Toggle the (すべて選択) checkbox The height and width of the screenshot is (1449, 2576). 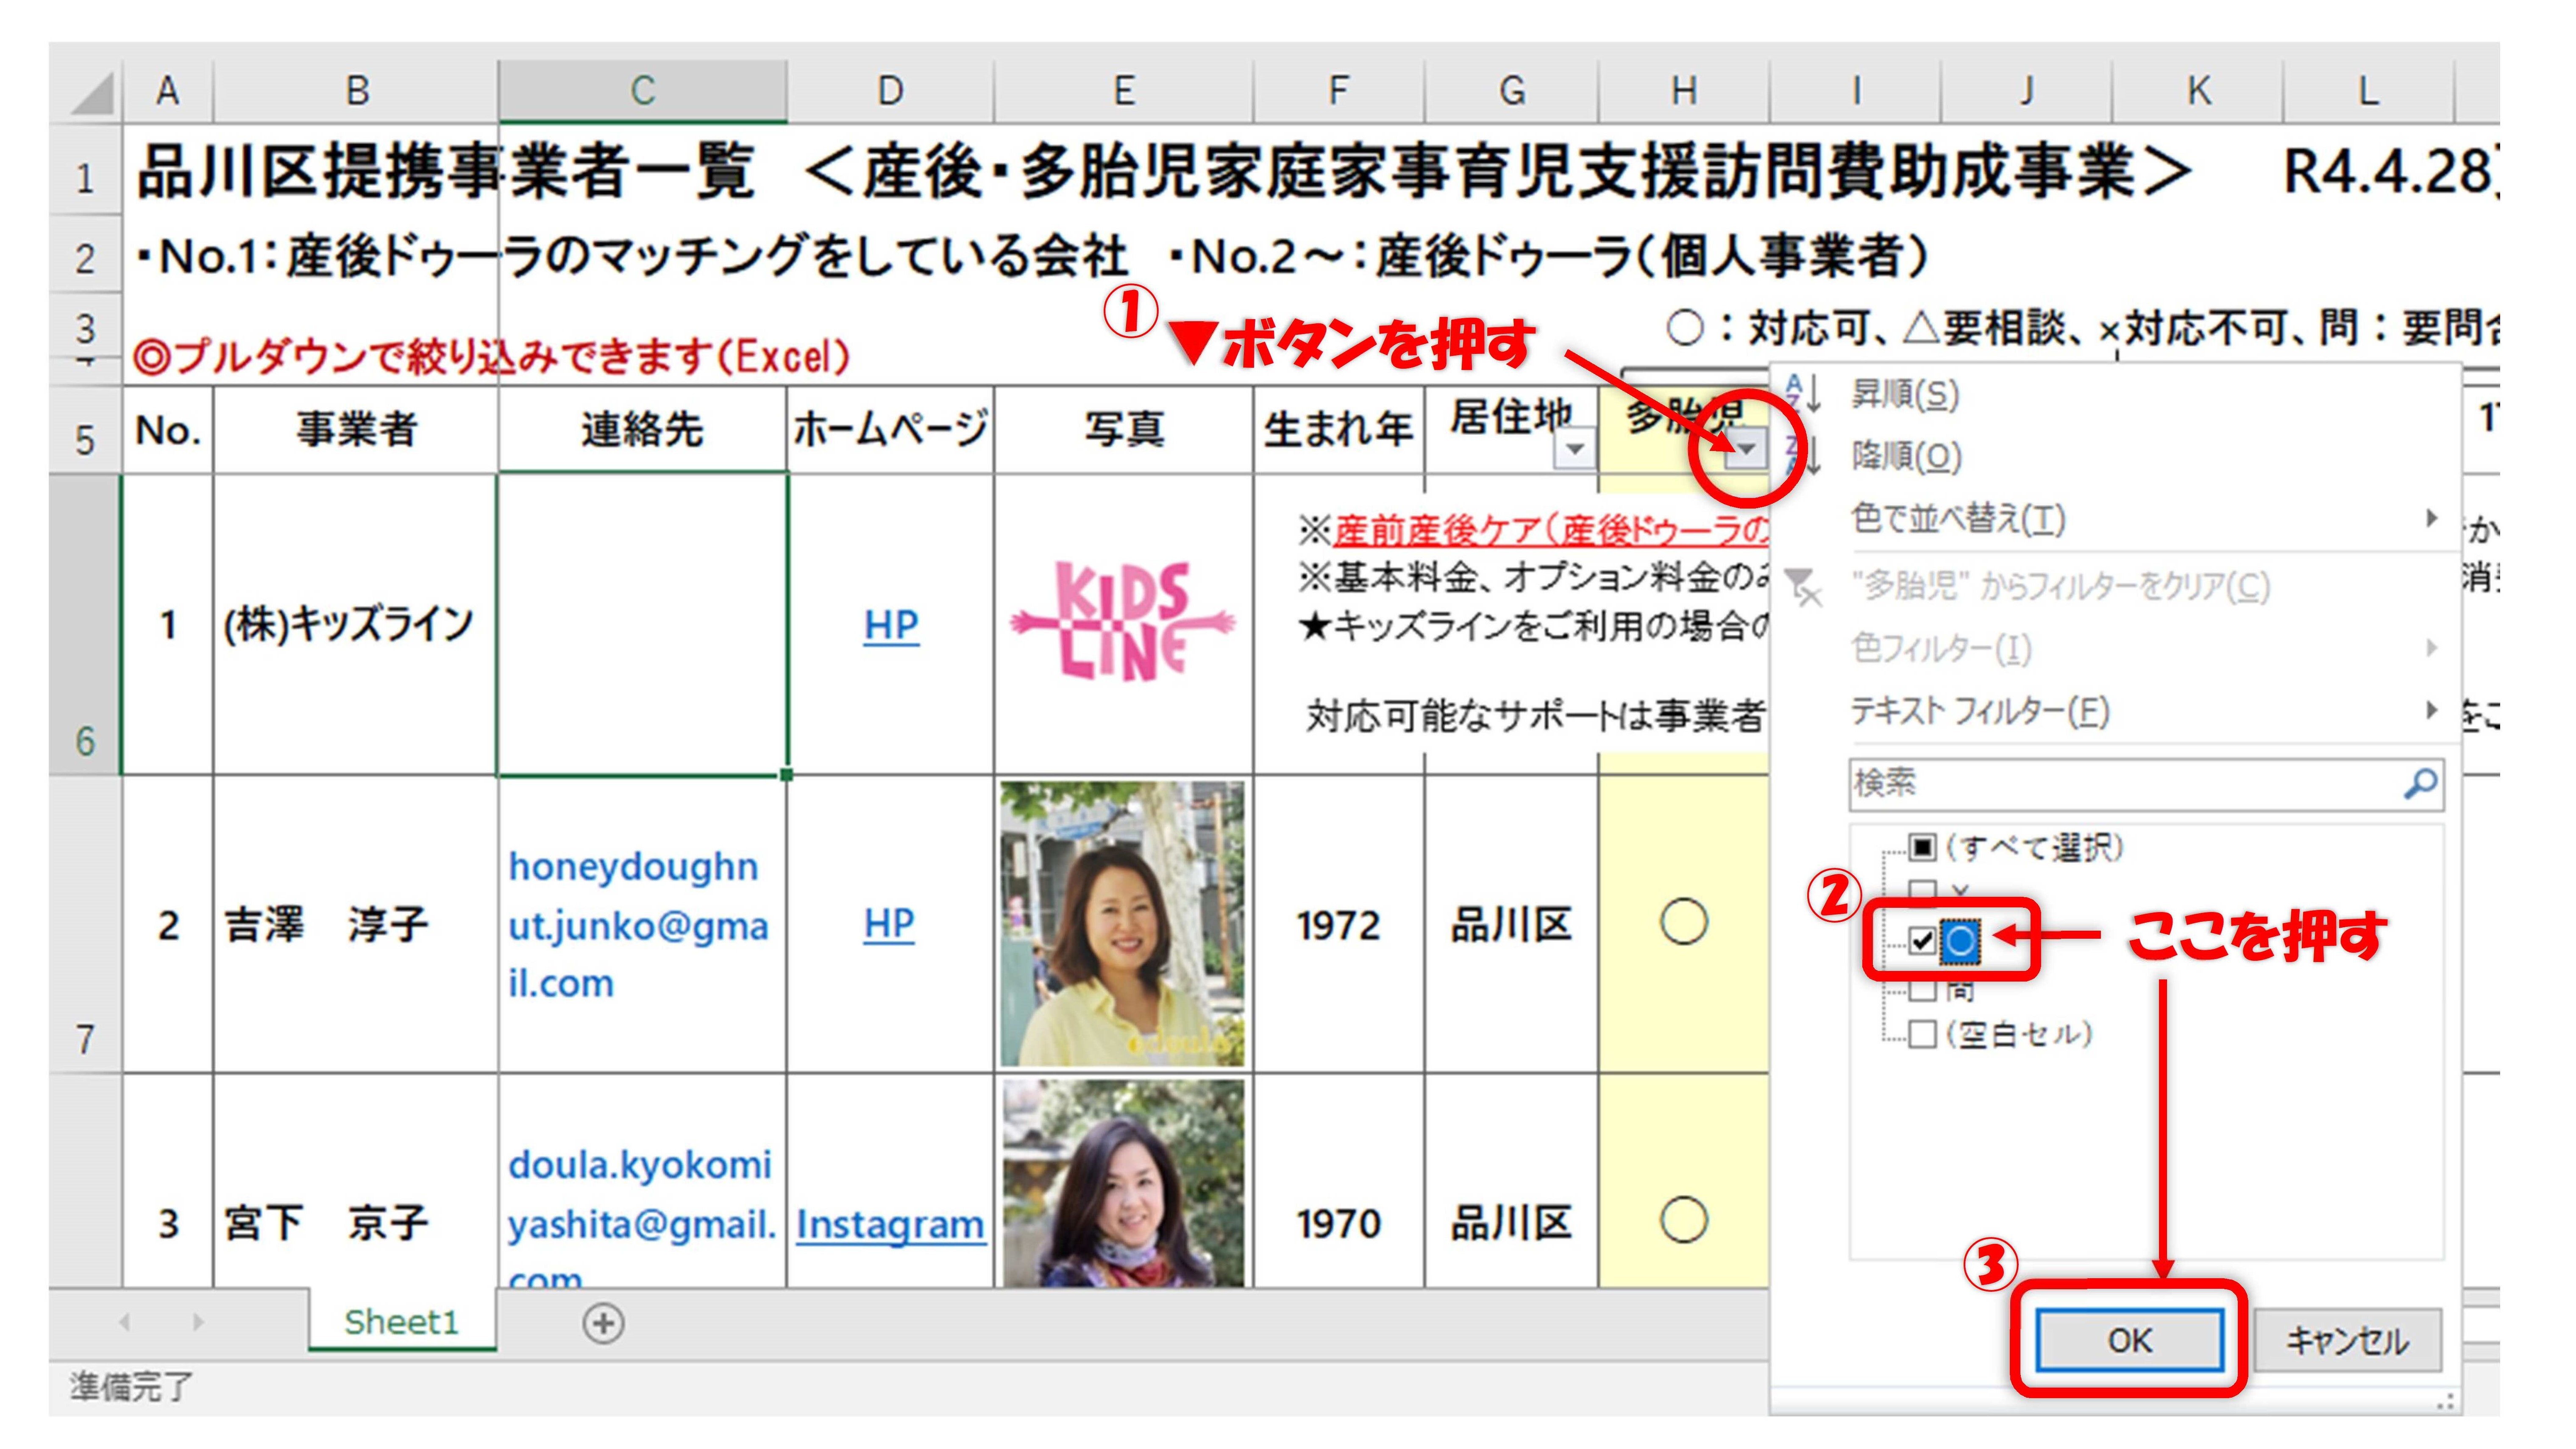1922,847
